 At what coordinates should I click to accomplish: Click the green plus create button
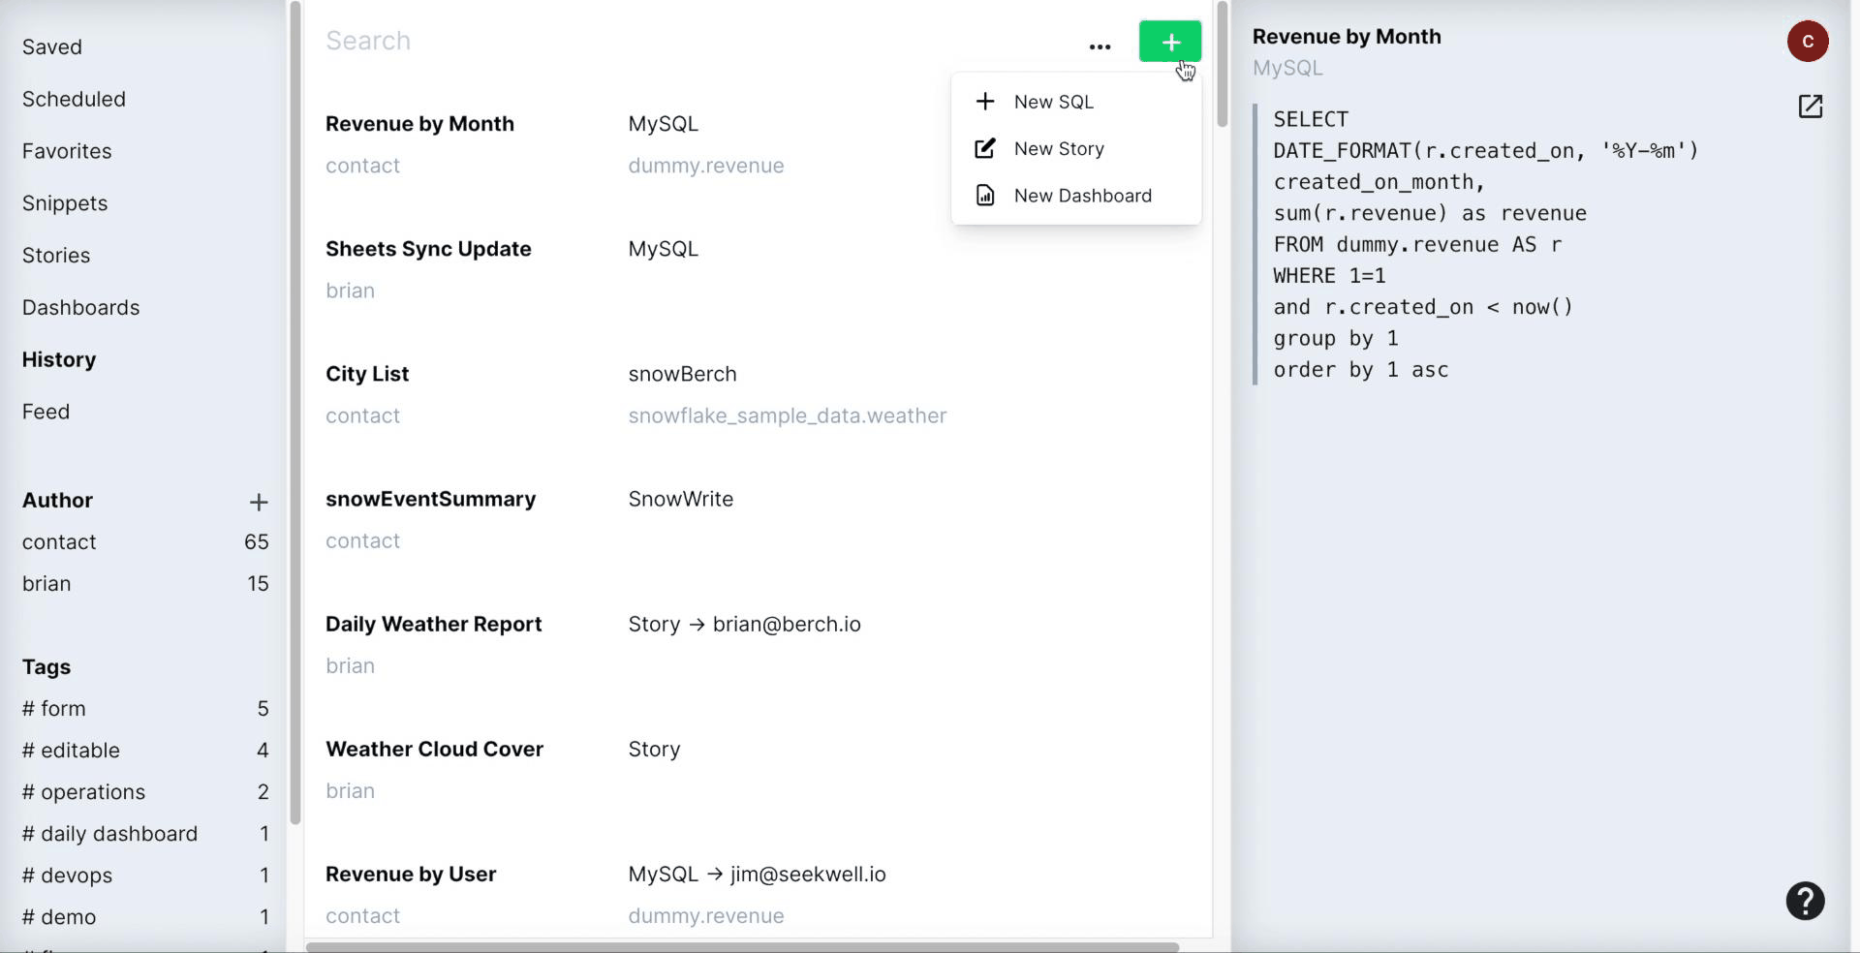(x=1169, y=42)
